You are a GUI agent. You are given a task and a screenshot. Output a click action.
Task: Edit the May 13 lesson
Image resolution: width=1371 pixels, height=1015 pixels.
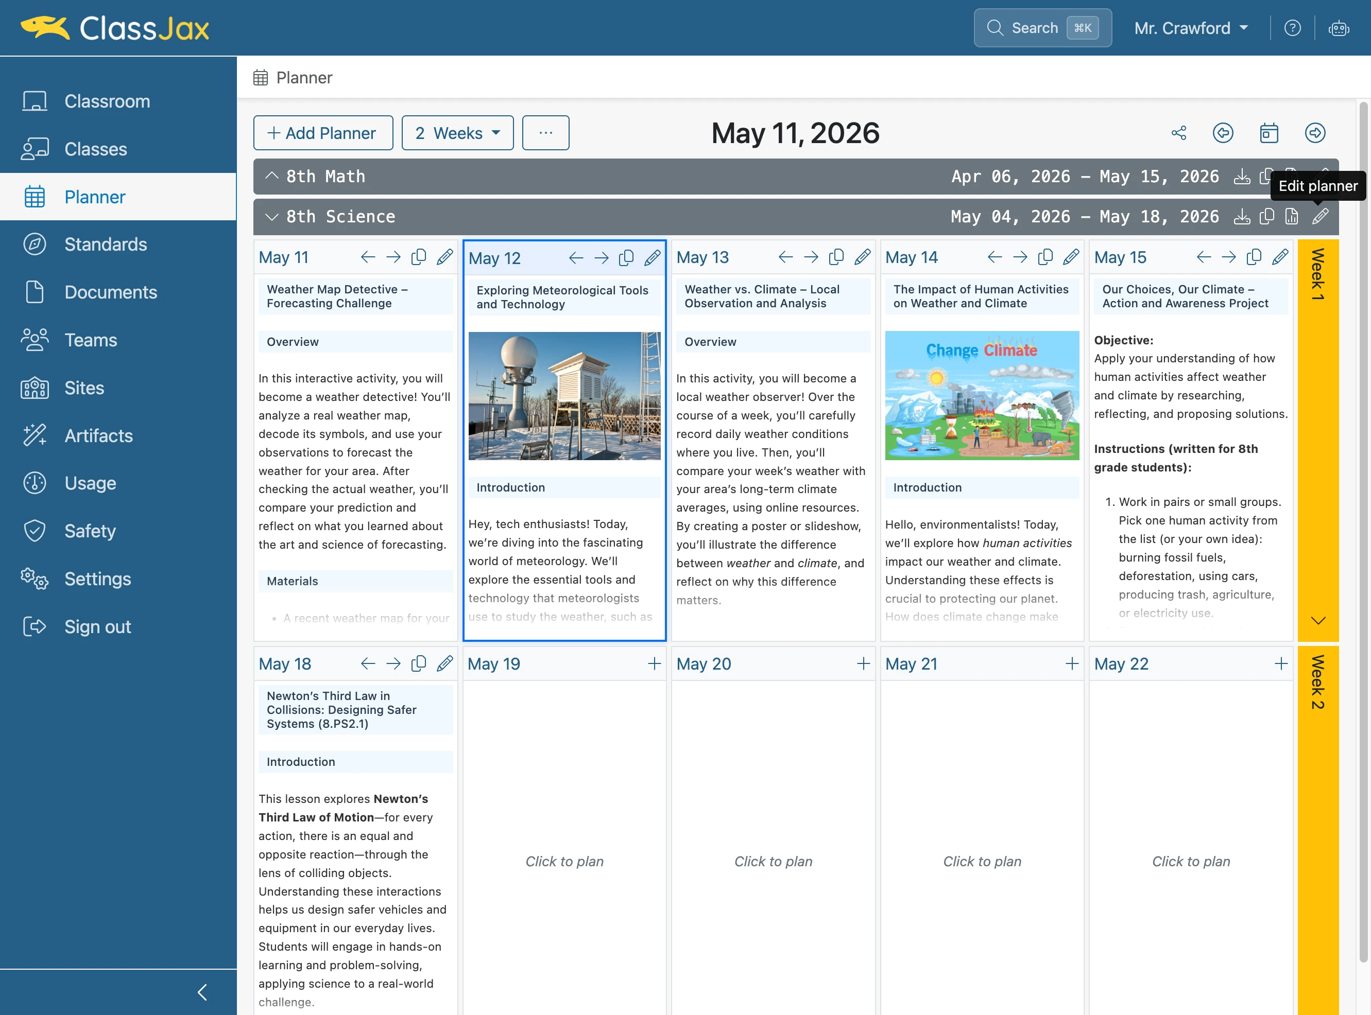(862, 257)
